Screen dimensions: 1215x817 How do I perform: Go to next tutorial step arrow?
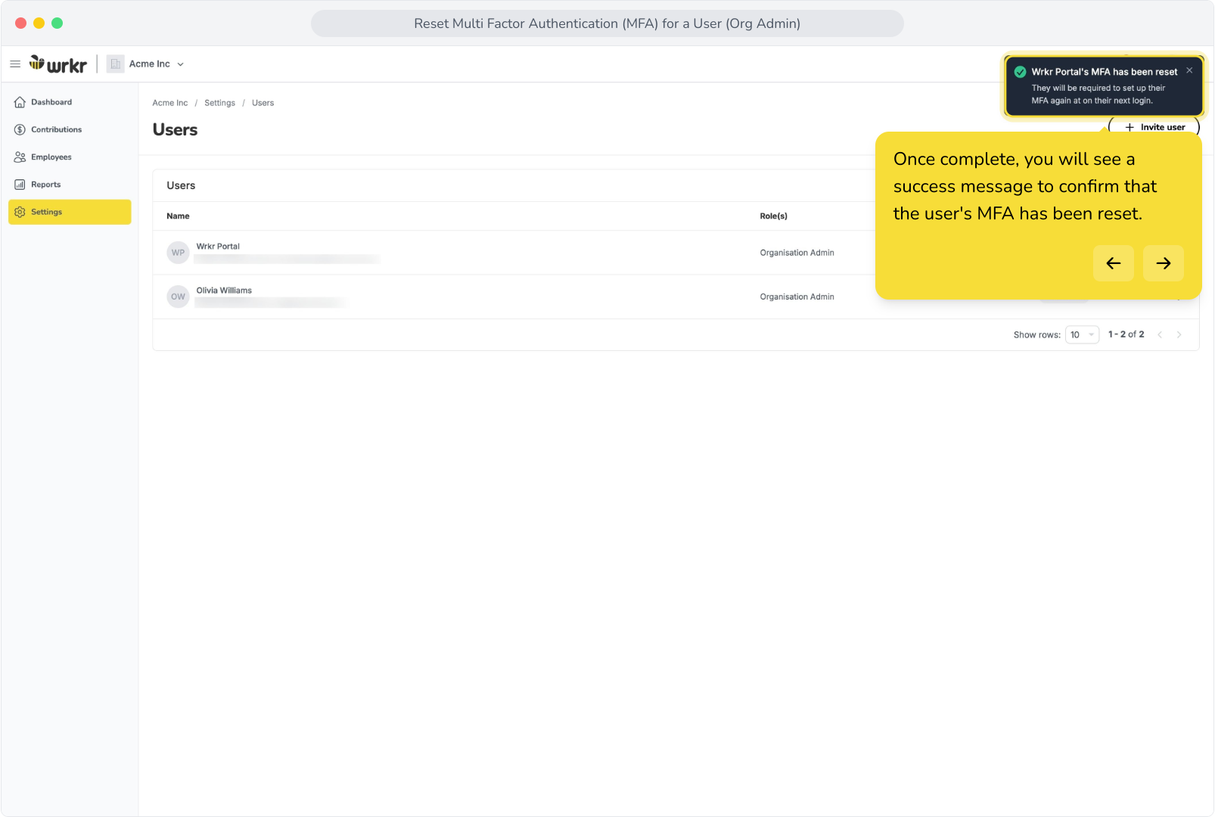[x=1164, y=263]
